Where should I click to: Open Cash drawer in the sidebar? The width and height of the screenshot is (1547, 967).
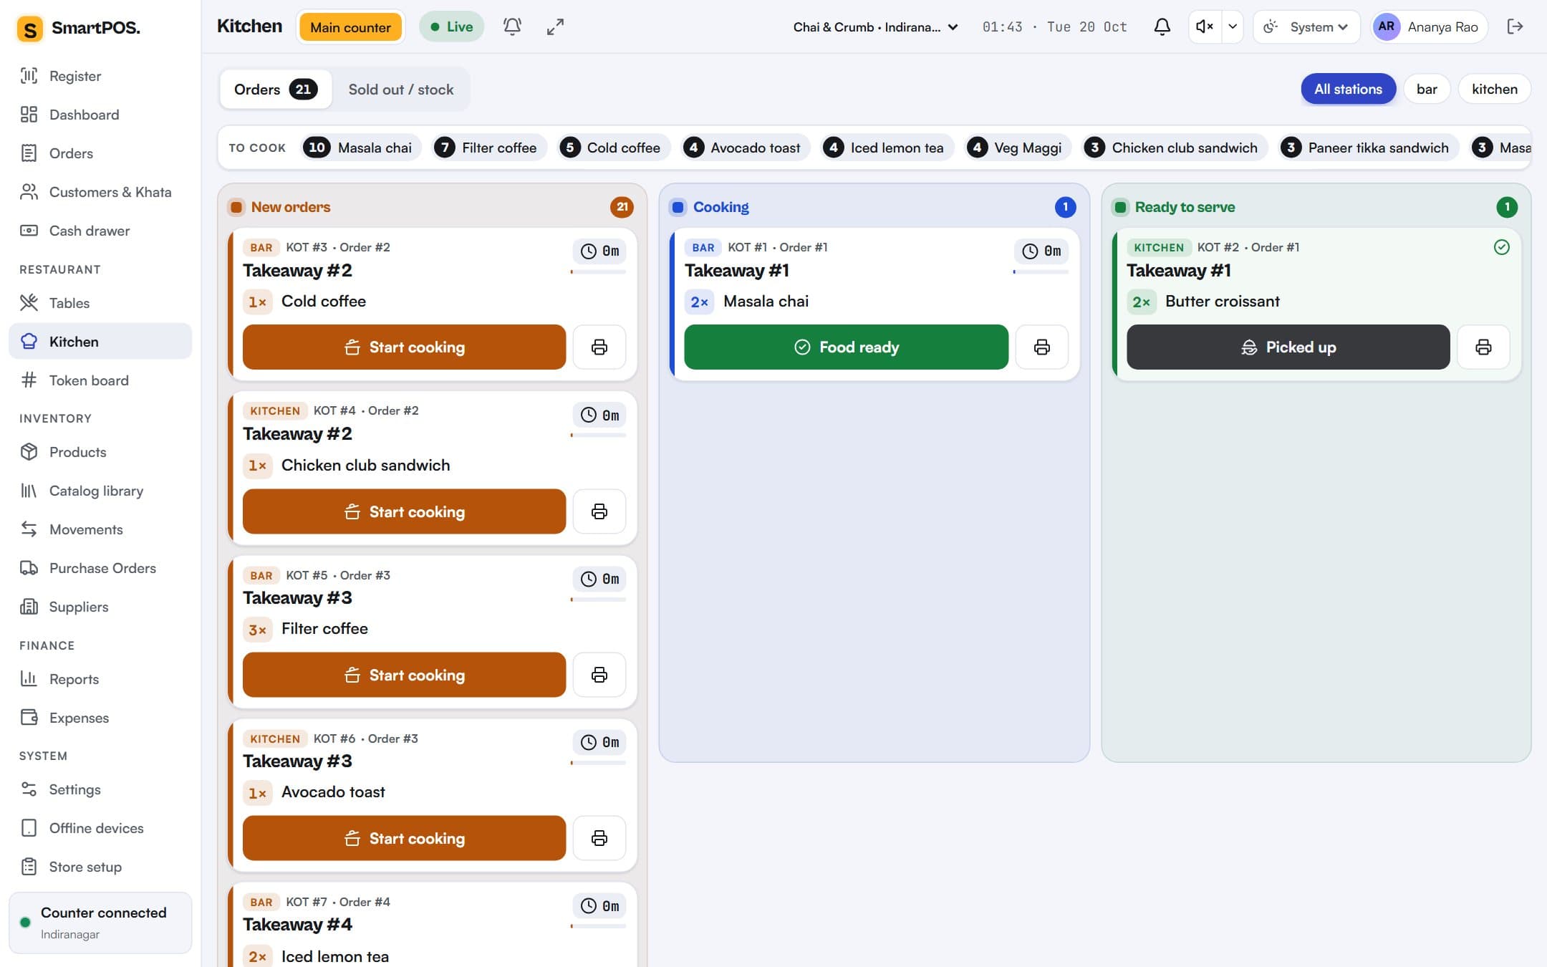[100, 231]
